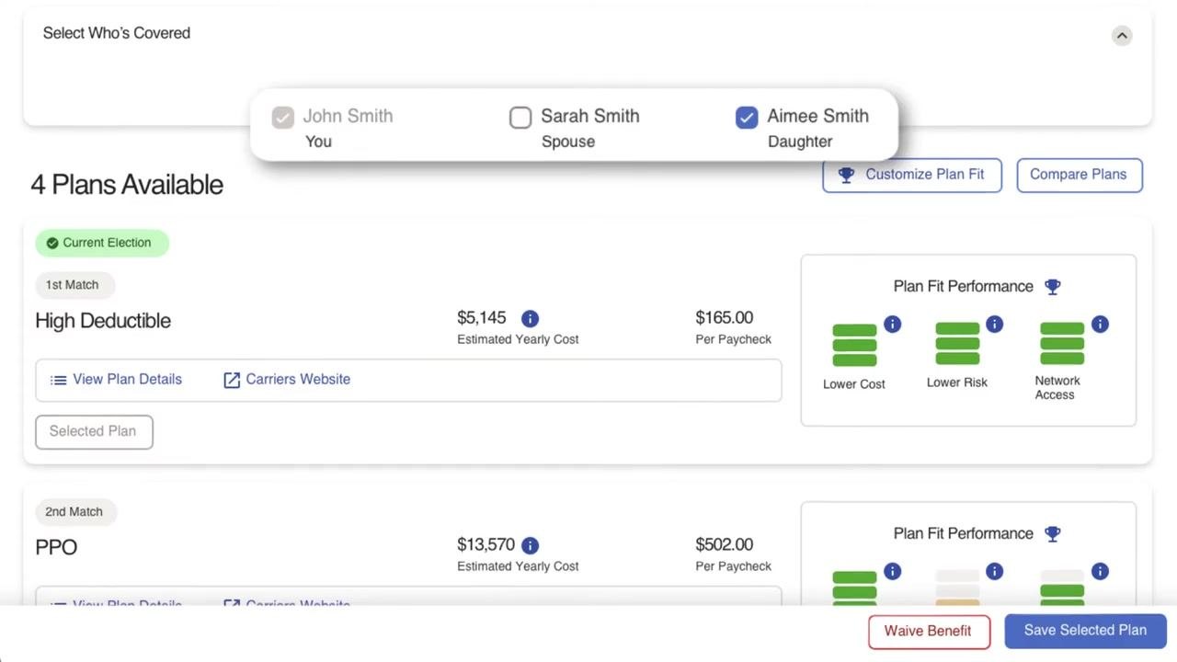Click the High Deductible plan name
The width and height of the screenshot is (1177, 662).
[103, 321]
